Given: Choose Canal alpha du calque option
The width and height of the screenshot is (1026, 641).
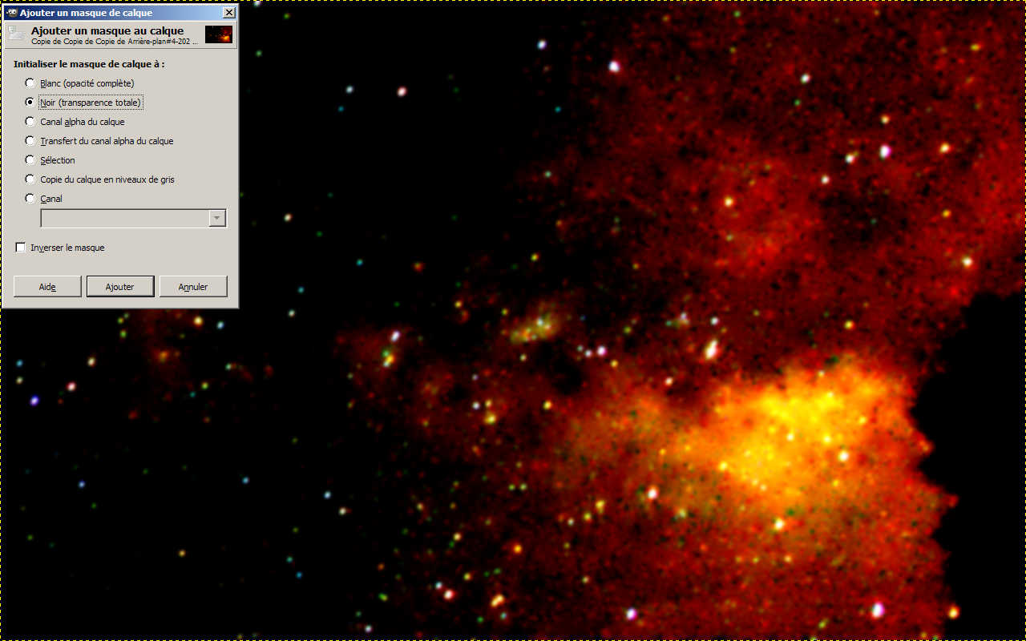Looking at the screenshot, I should [30, 122].
